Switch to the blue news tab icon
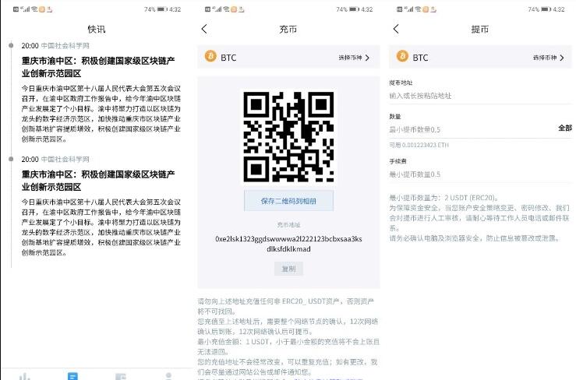 pos(72,376)
